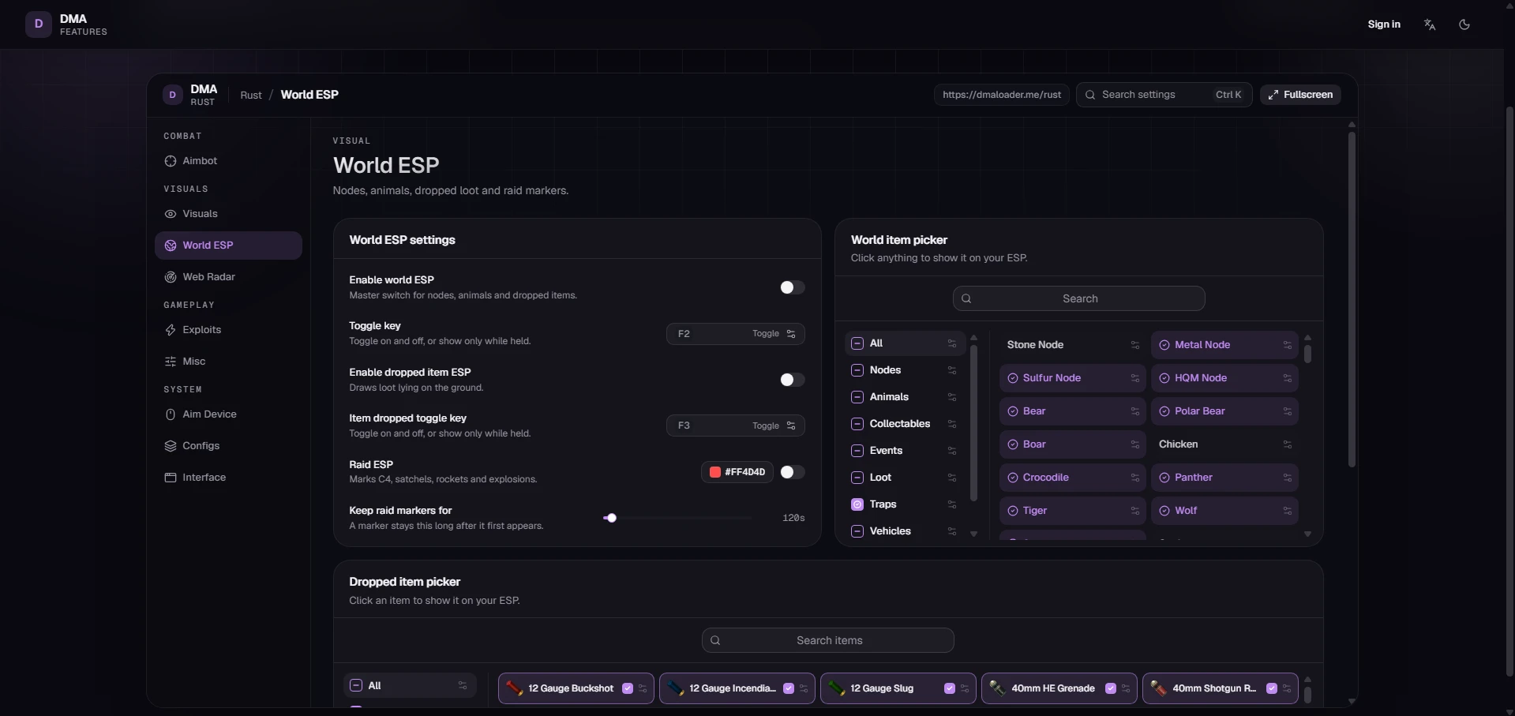Image resolution: width=1515 pixels, height=716 pixels.
Task: Click settings icon beside Chicken item
Action: click(1288, 444)
